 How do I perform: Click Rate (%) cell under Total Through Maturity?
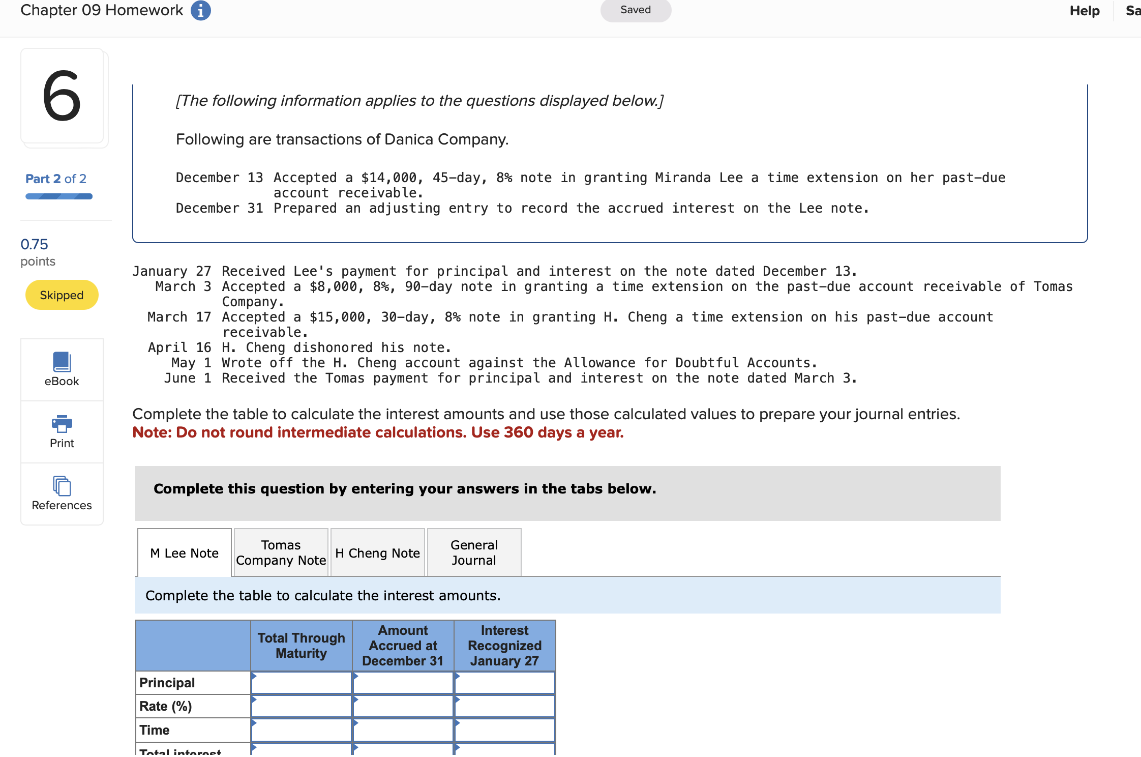click(302, 706)
